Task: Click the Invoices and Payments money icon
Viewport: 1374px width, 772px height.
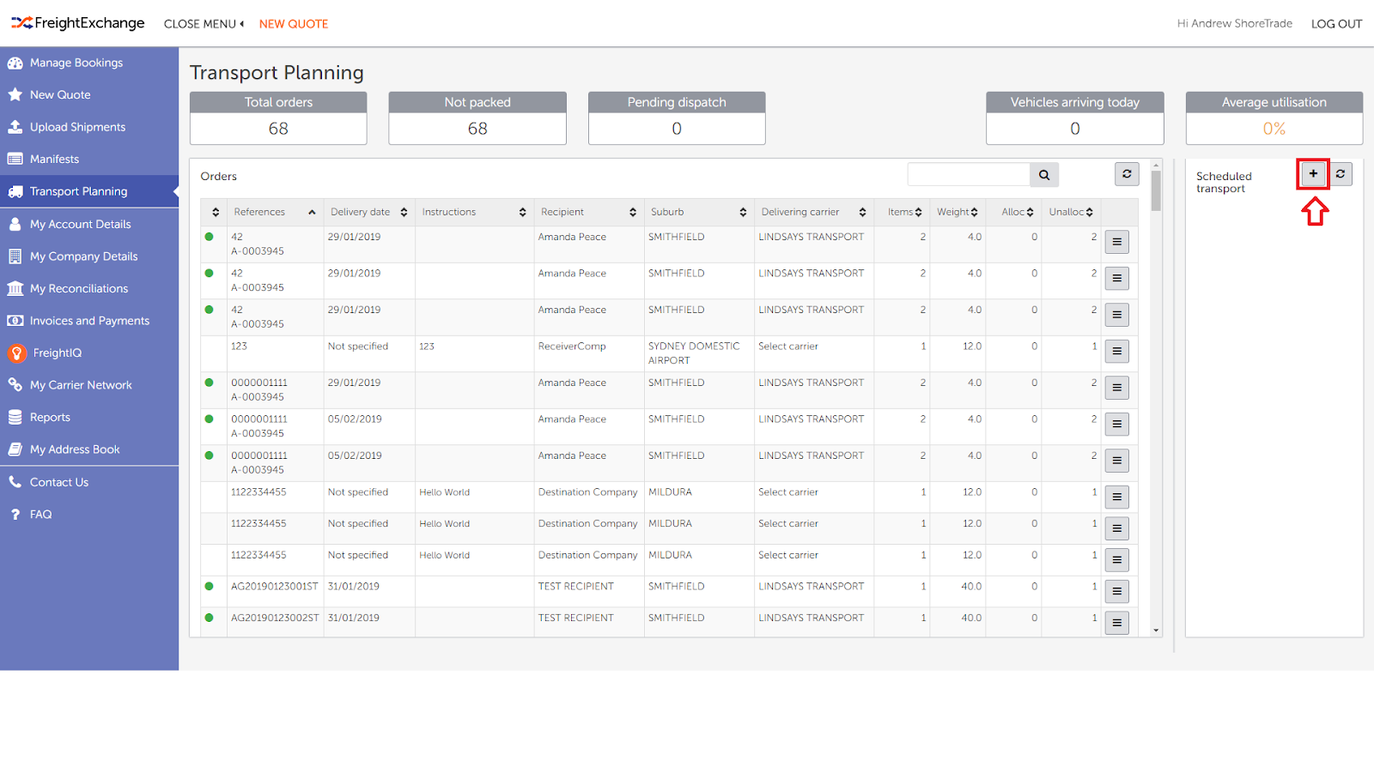Action: pos(15,321)
